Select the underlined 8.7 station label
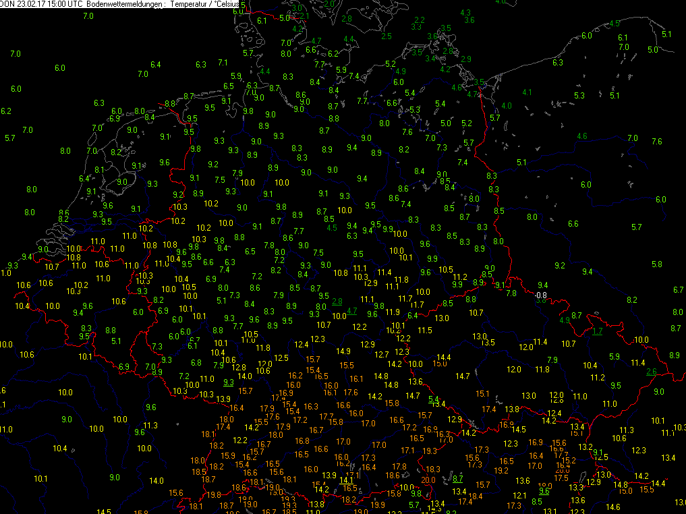The image size is (686, 514). pos(459,478)
